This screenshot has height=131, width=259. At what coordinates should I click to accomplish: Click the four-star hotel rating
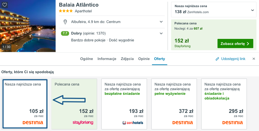point(66,11)
